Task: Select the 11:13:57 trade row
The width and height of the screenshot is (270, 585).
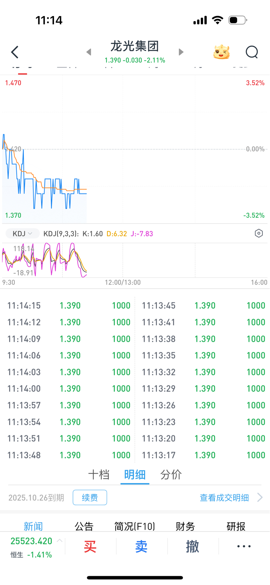Action: click(69, 405)
